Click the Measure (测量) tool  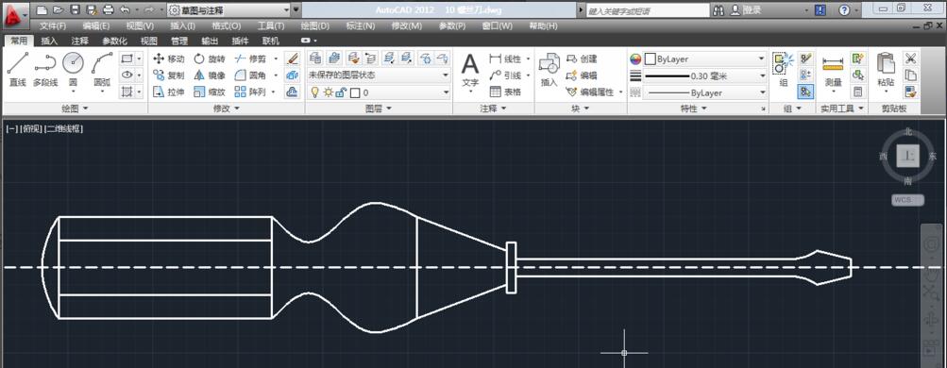point(833,73)
